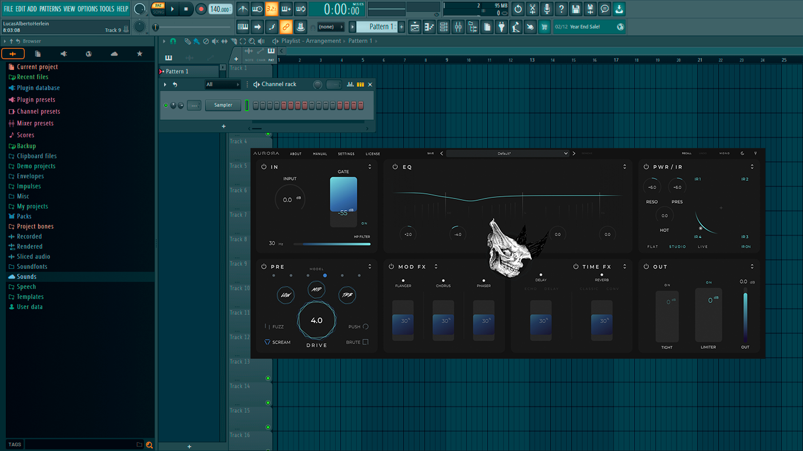Image resolution: width=803 pixels, height=451 pixels.
Task: Expand the TIME FX section up-down arrows
Action: coord(624,267)
